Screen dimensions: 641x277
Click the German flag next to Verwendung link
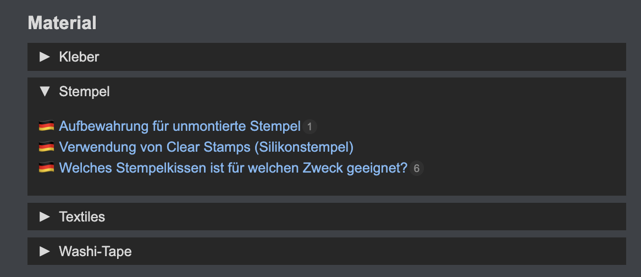(46, 147)
